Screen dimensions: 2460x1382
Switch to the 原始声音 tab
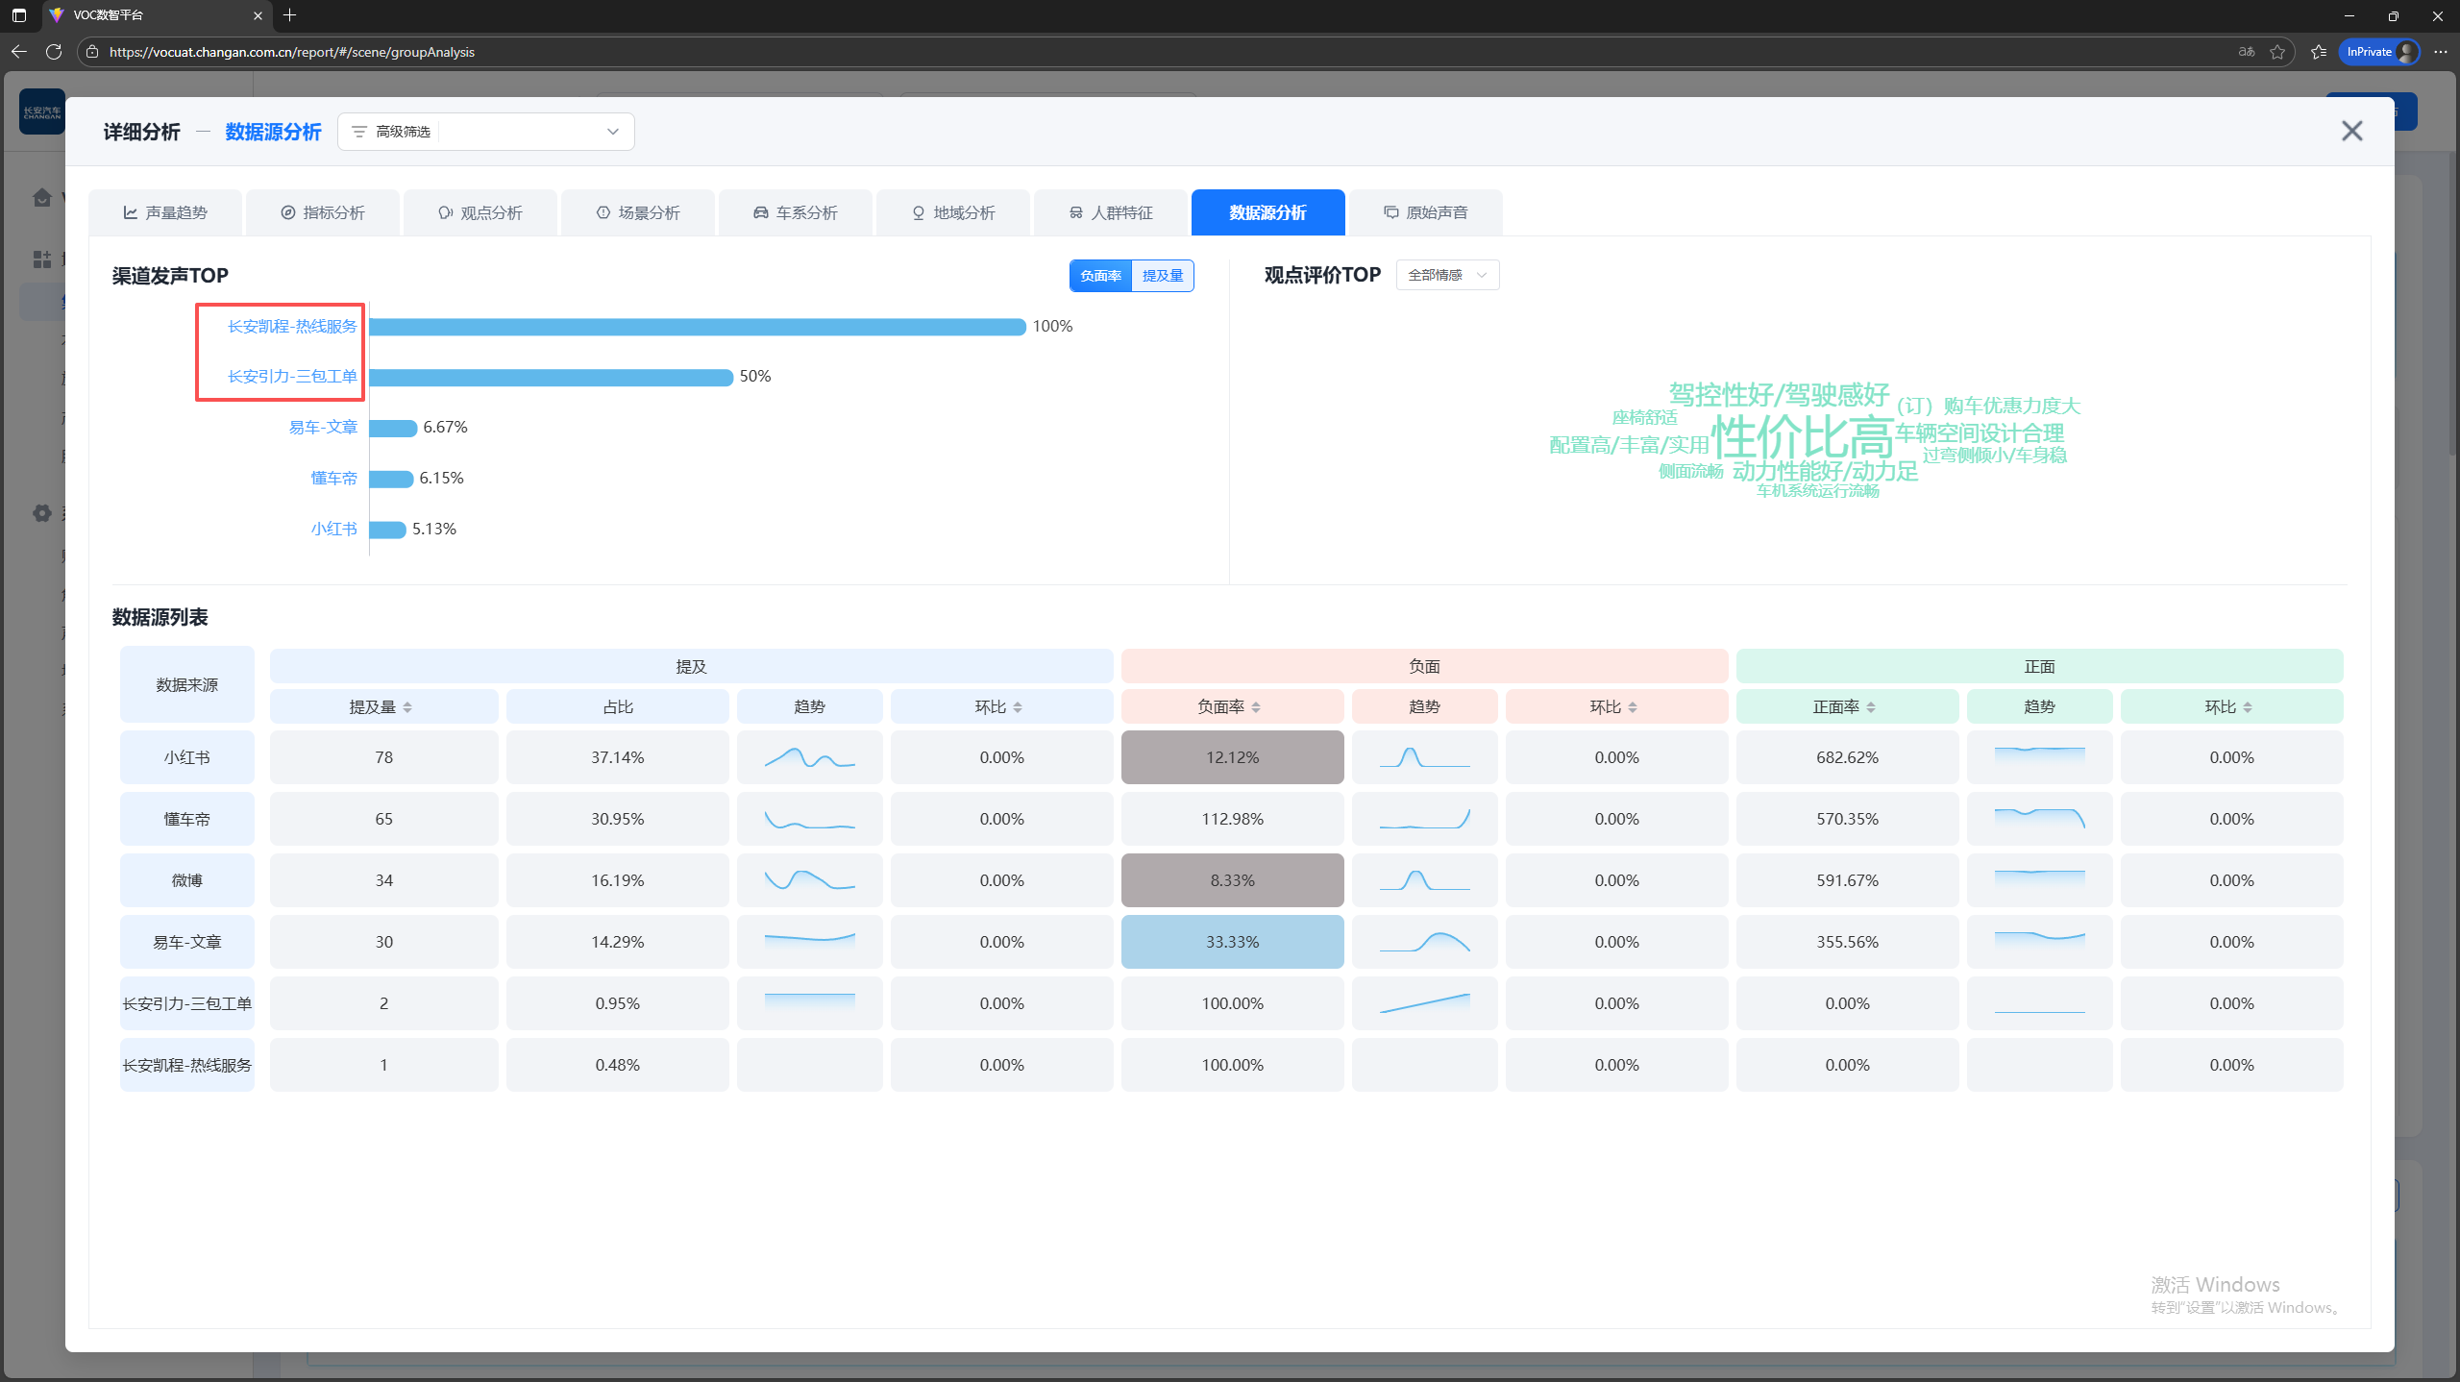1426,212
